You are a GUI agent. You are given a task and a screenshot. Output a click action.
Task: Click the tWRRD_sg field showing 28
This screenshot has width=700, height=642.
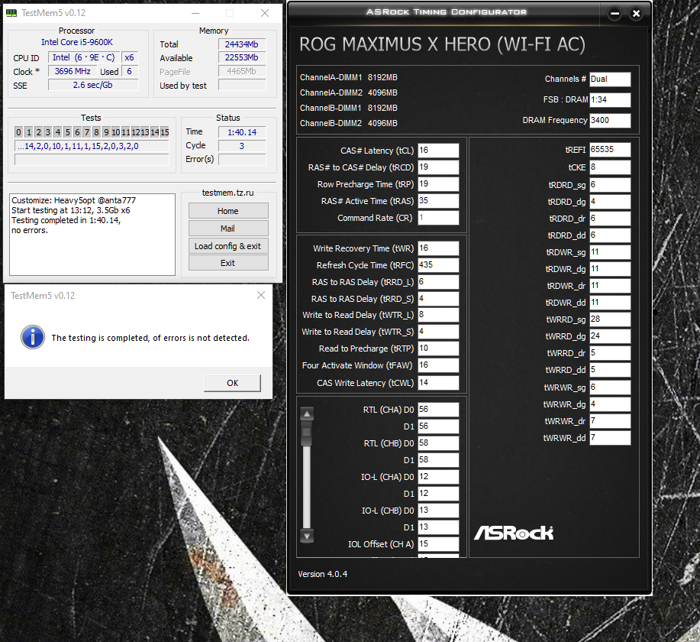point(610,319)
